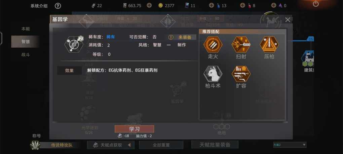Tap the plus next to 663.75 currency

[x=149, y=5]
